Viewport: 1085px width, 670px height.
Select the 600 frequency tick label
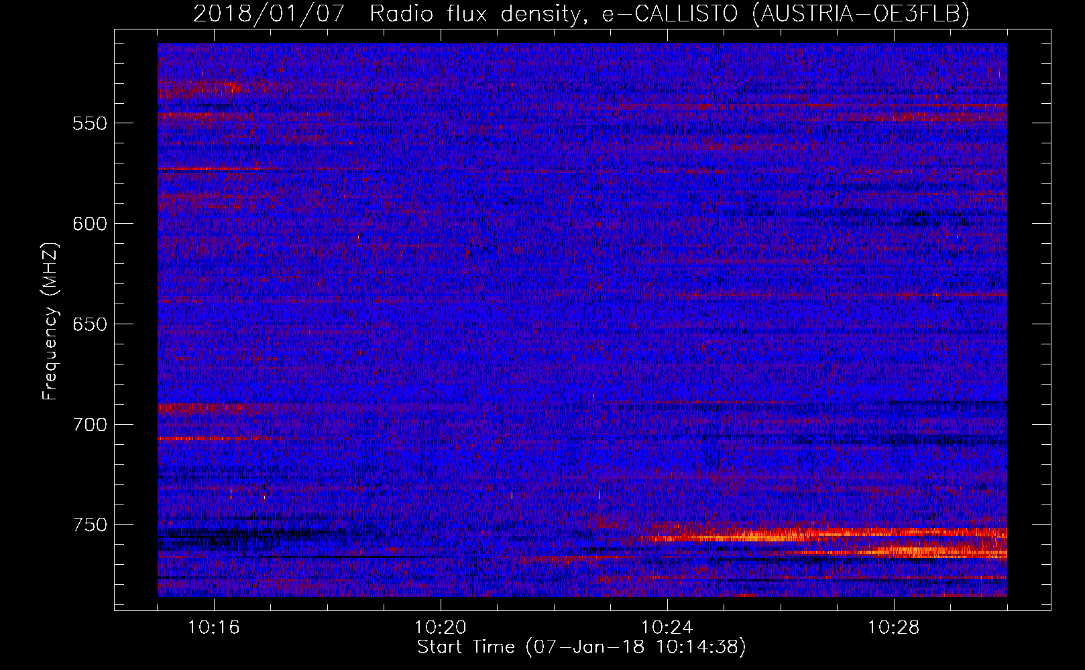90,224
